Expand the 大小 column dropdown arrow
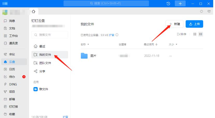Image resolution: width=215 pixels, height=118 pixels. point(176,45)
